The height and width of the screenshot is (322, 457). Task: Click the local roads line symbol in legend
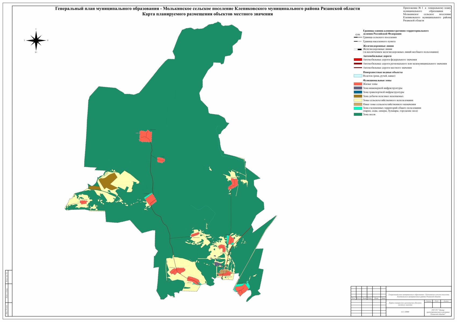click(x=358, y=68)
